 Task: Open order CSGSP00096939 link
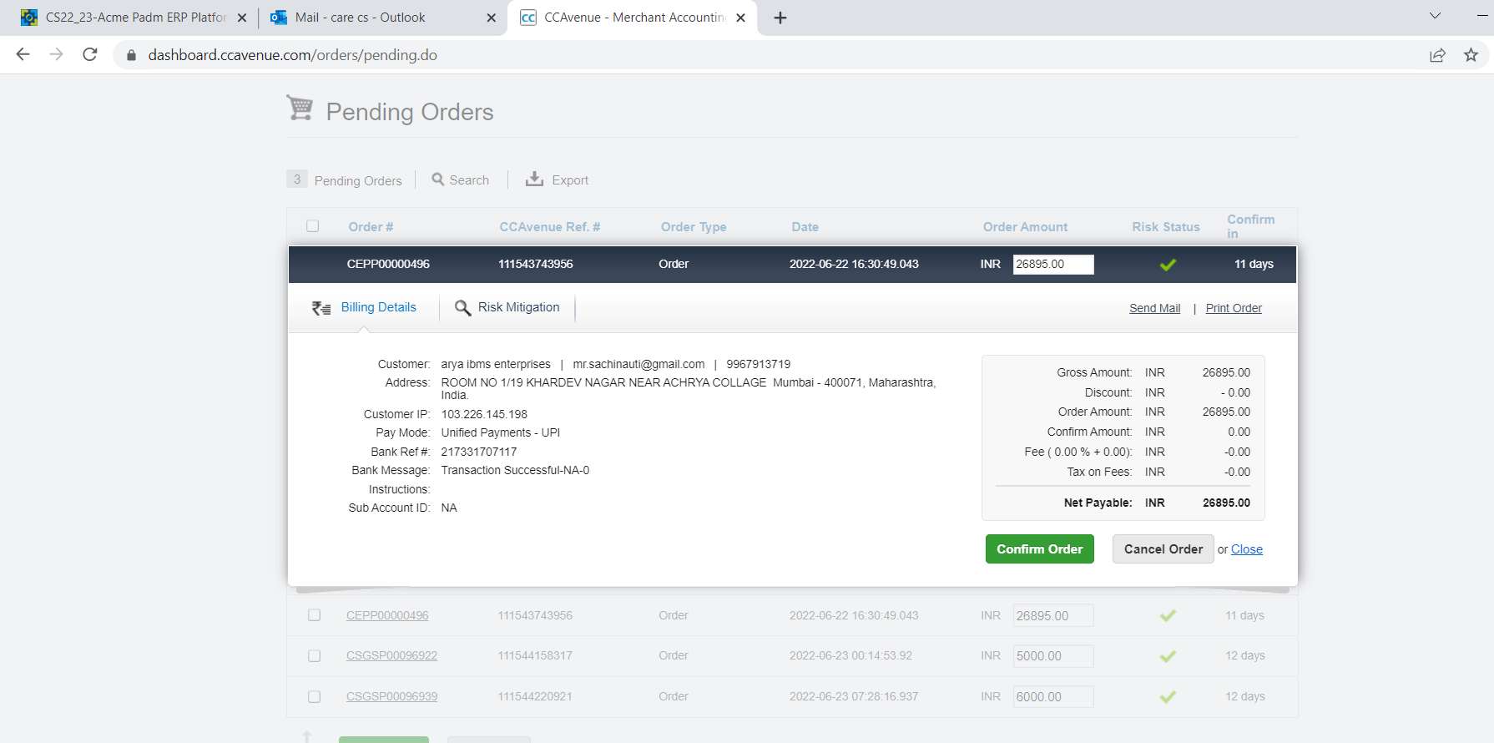391,696
